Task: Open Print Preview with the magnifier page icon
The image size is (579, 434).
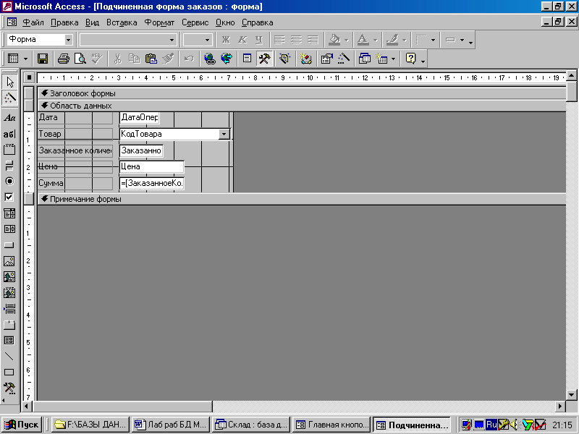Action: click(x=80, y=59)
